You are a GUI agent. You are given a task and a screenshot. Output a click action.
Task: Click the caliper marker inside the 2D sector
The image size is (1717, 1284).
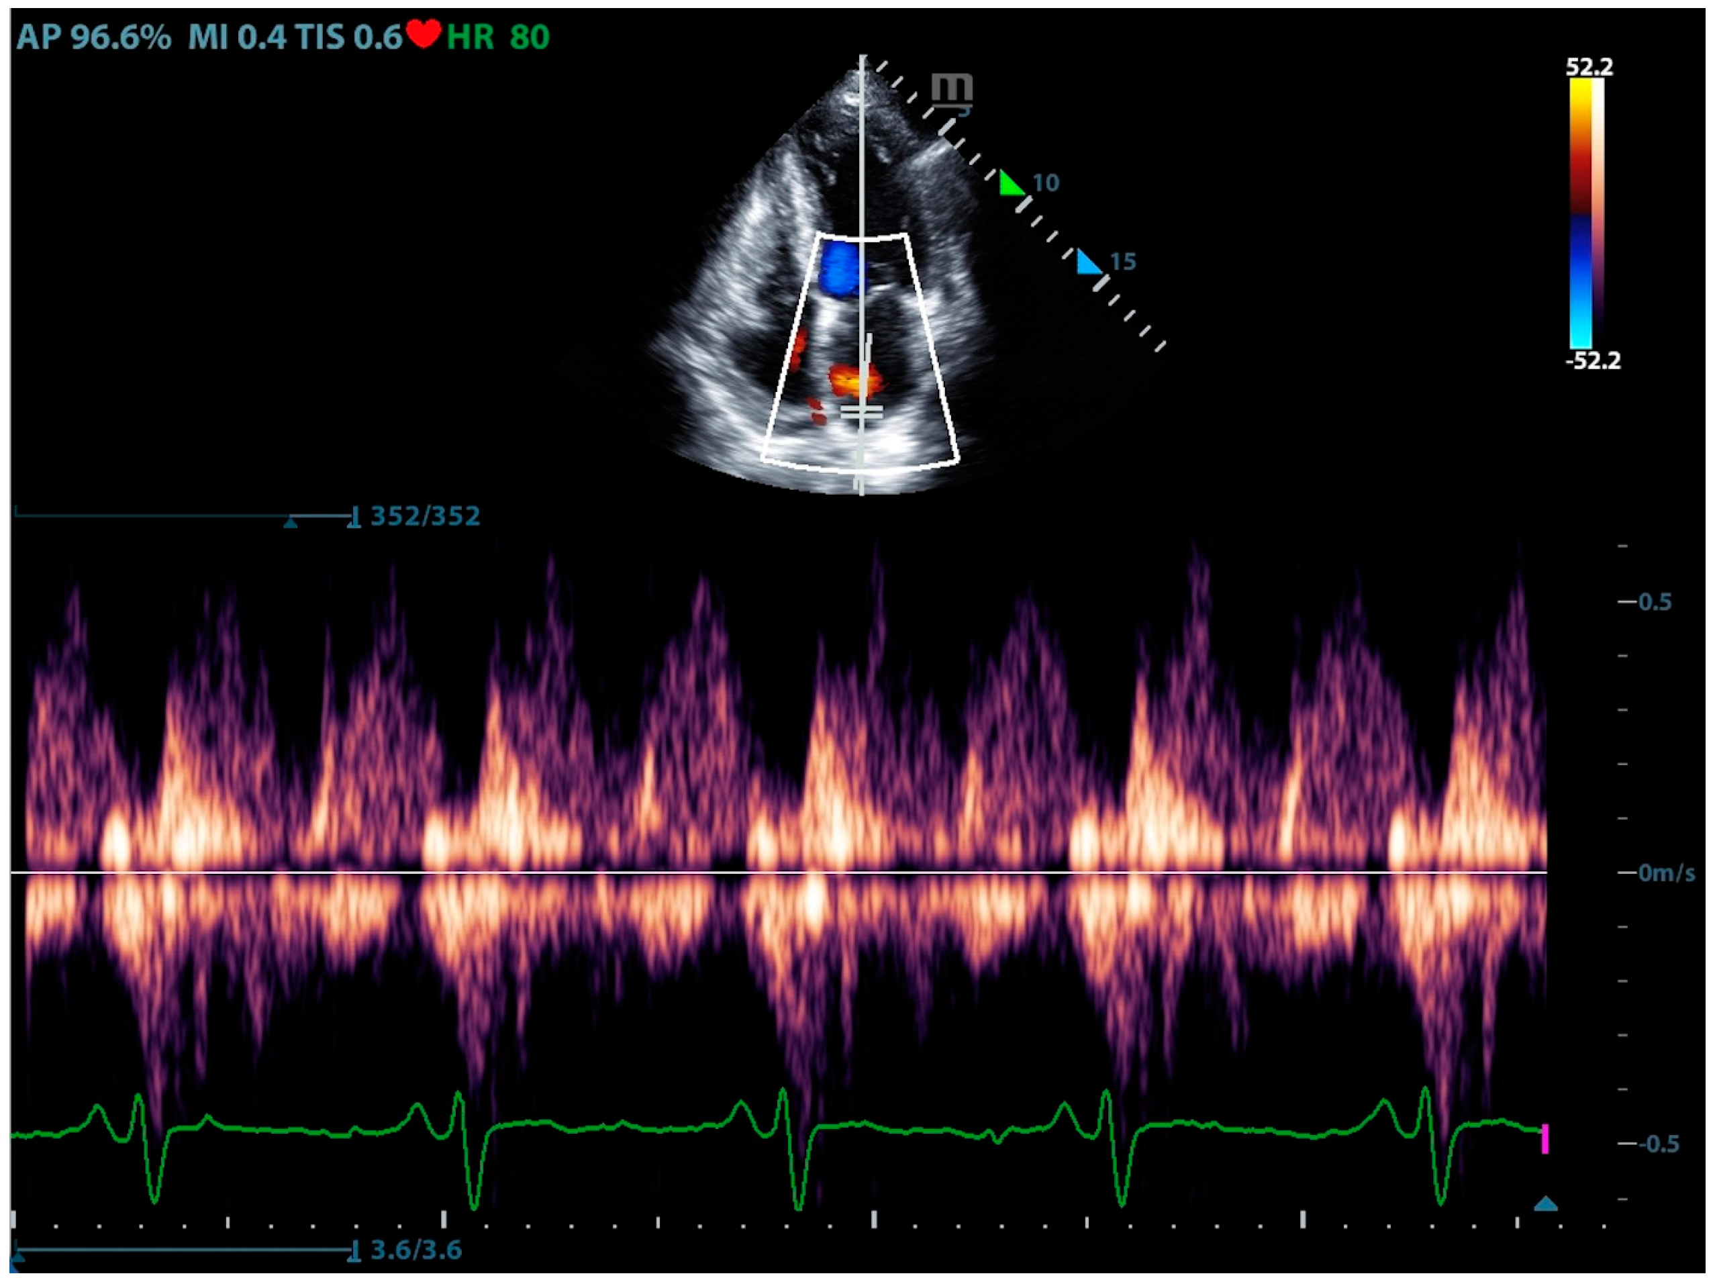(862, 413)
